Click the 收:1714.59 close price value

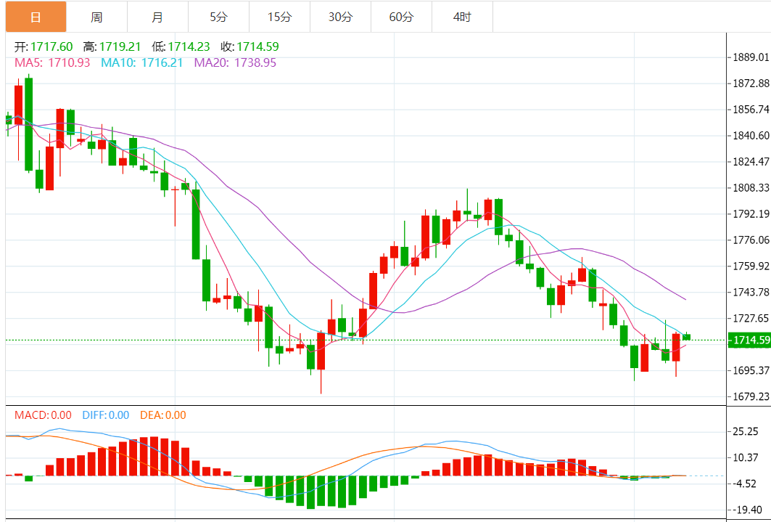pos(250,46)
